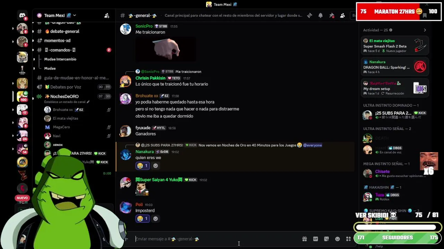
Task: Click the invite people icon beside server name
Action: pos(107,16)
